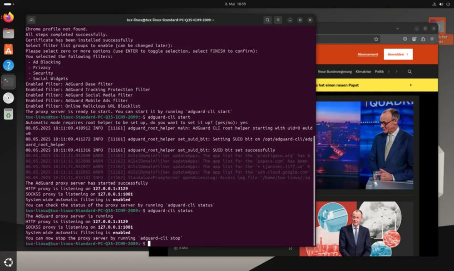Click the terminal search icon
The height and width of the screenshot is (271, 454).
(267, 20)
